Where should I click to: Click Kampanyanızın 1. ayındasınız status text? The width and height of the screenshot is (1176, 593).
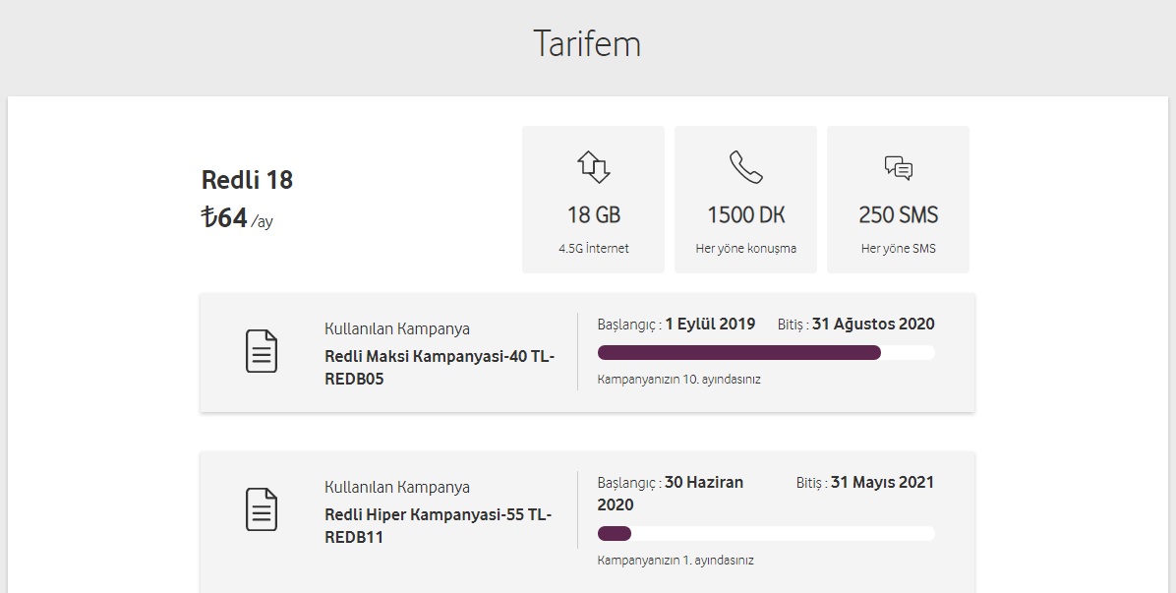pos(676,560)
